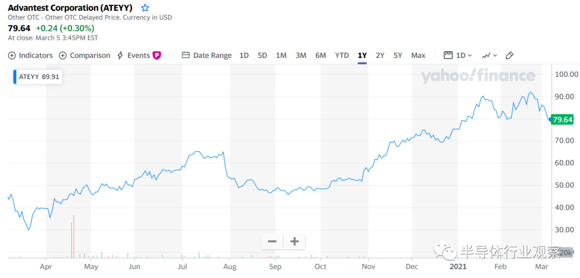Open the line chart type dropdown
The height and width of the screenshot is (278, 580).
pyautogui.click(x=489, y=55)
